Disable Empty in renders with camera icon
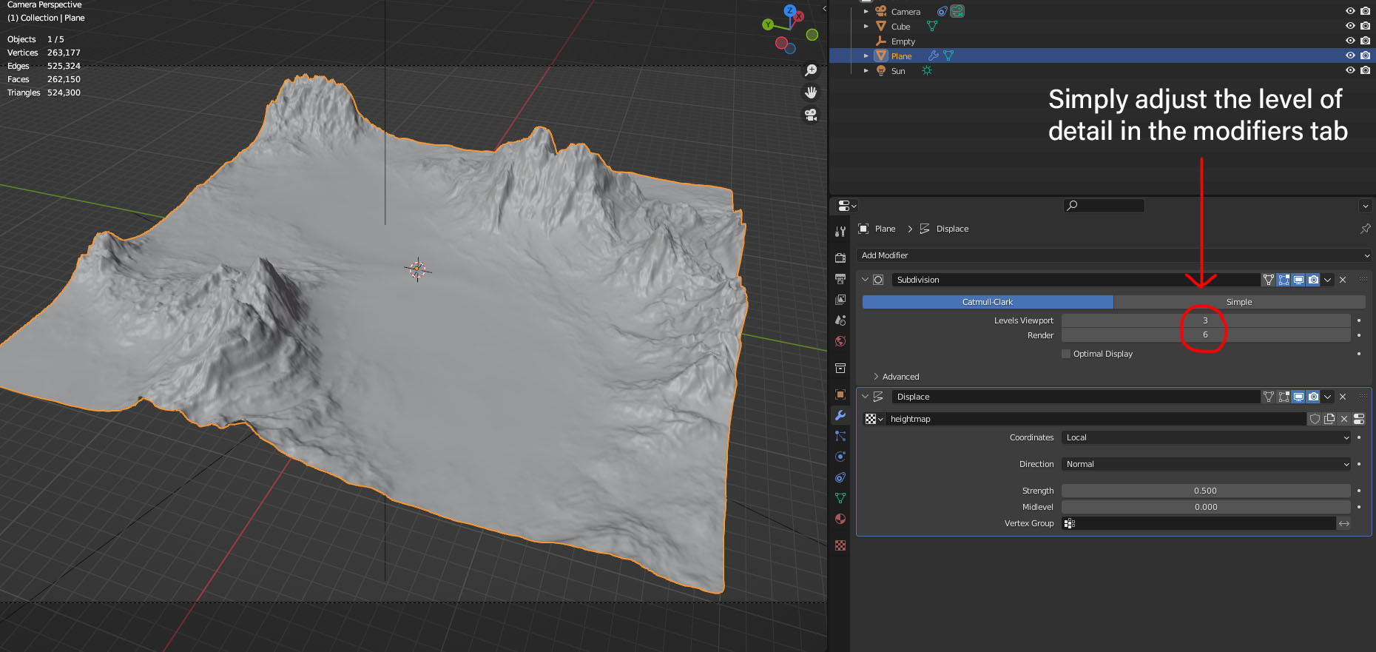 coord(1365,41)
